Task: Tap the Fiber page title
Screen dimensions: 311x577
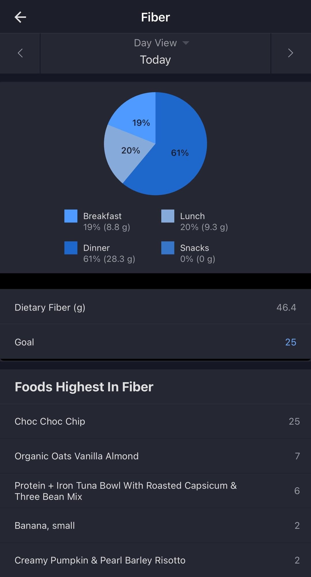Action: coord(155,17)
